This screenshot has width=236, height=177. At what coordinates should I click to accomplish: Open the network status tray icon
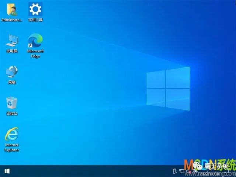click(182, 171)
